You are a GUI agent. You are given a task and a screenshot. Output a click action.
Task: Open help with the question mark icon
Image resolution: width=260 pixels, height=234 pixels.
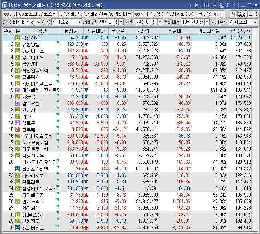(233, 5)
